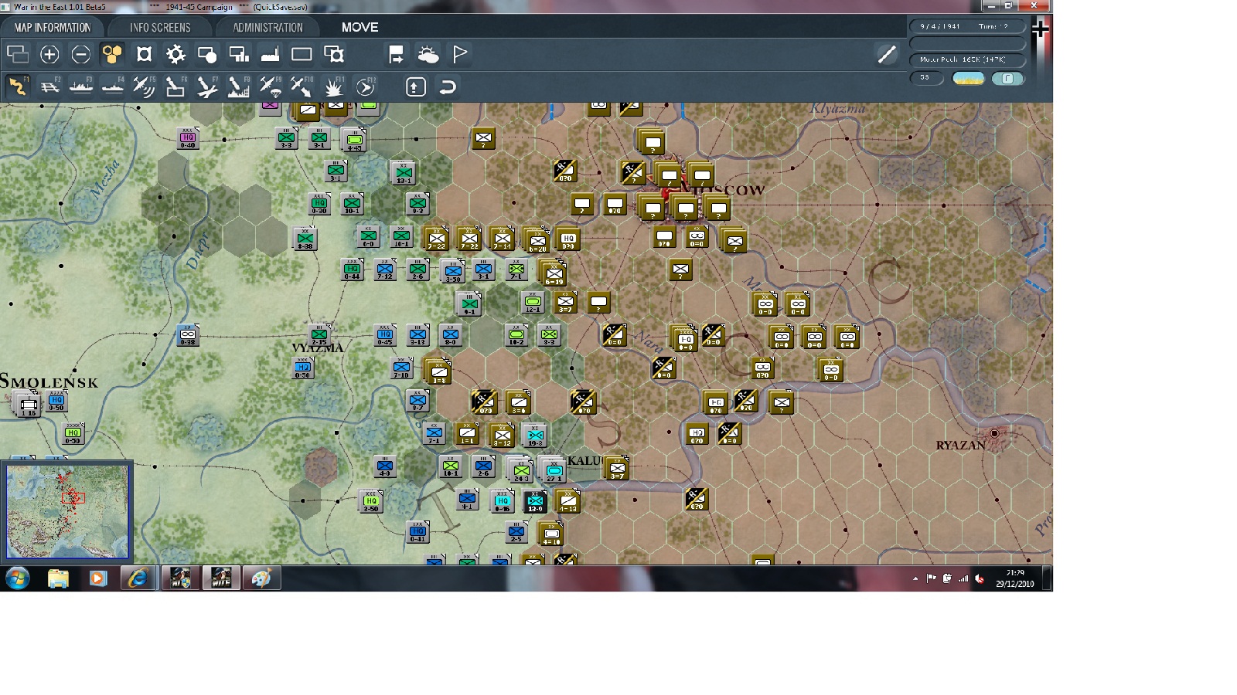Select the F2 rail mode
This screenshot has width=1237, height=695.
click(49, 86)
